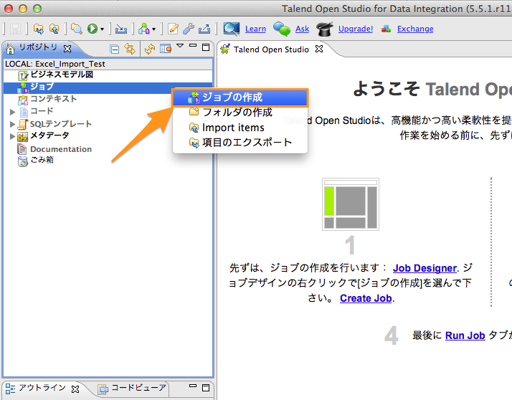Click the メタデータ tree item label
Image resolution: width=512 pixels, height=400 pixels.
click(x=50, y=135)
